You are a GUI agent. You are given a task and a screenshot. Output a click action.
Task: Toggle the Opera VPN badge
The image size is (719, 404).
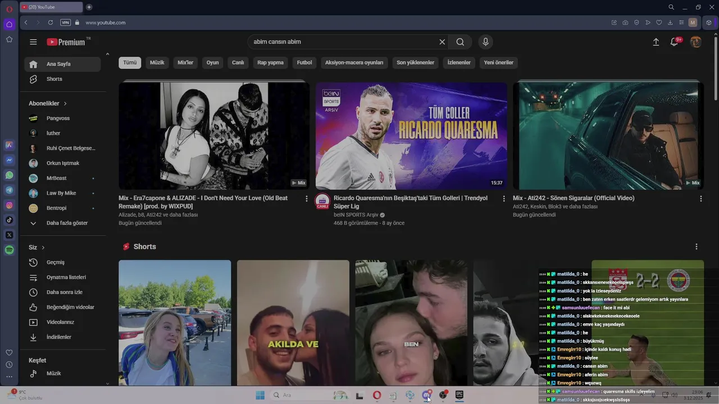click(66, 22)
